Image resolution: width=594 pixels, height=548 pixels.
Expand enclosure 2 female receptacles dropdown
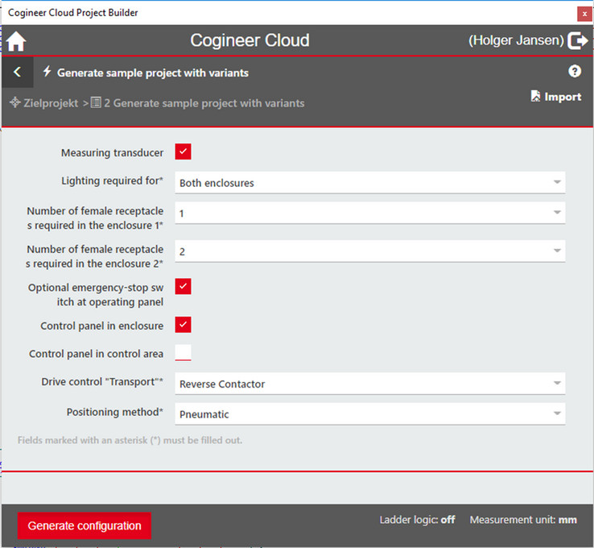pyautogui.click(x=369, y=251)
